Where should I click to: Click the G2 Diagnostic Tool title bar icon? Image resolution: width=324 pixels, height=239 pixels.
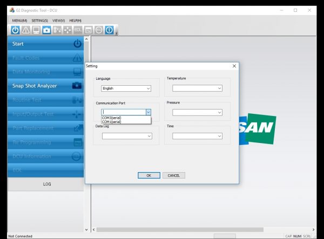click(12, 10)
